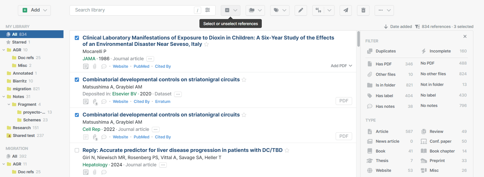The image size is (484, 177).
Task: Open search filter settings icon
Action: (208, 10)
